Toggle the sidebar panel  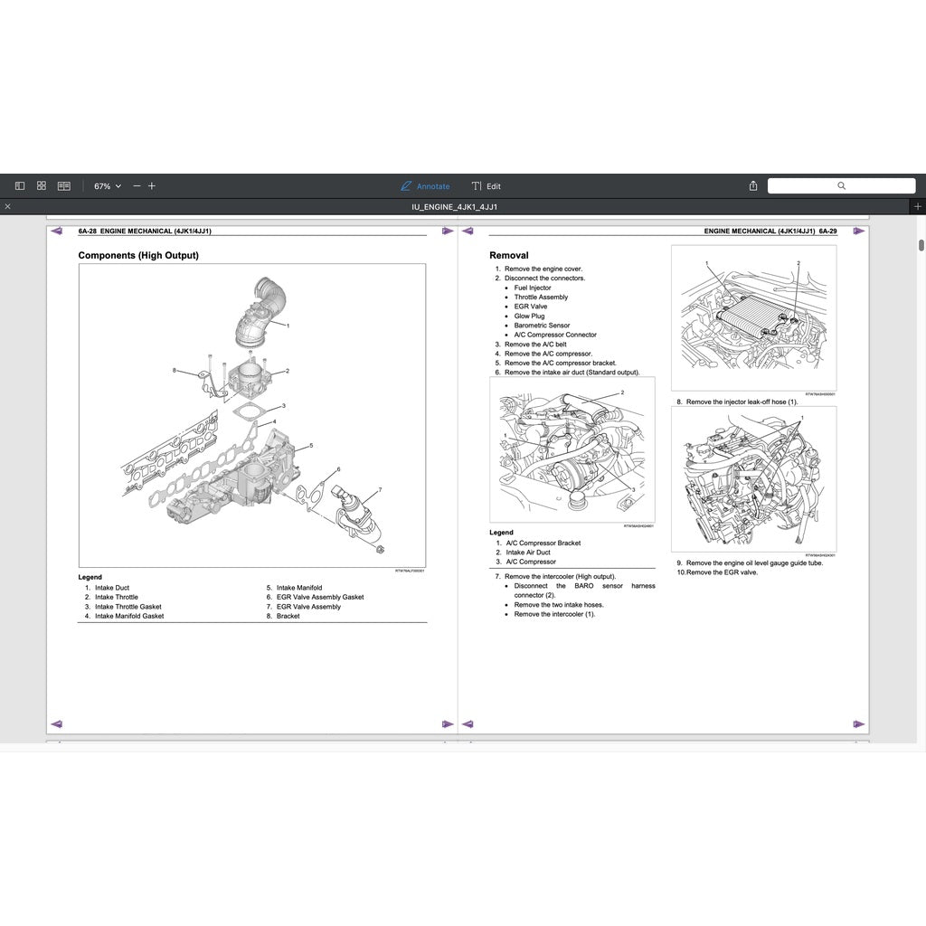tap(19, 185)
